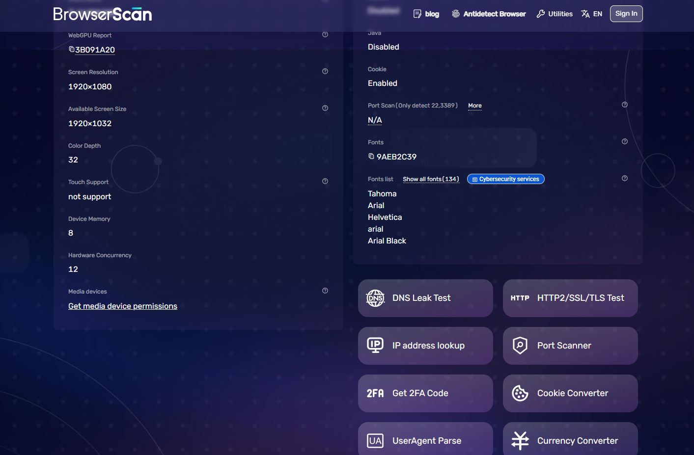This screenshot has height=455, width=694.
Task: Copy the Fonts hash 9AEB2C39 icon
Action: click(x=371, y=156)
